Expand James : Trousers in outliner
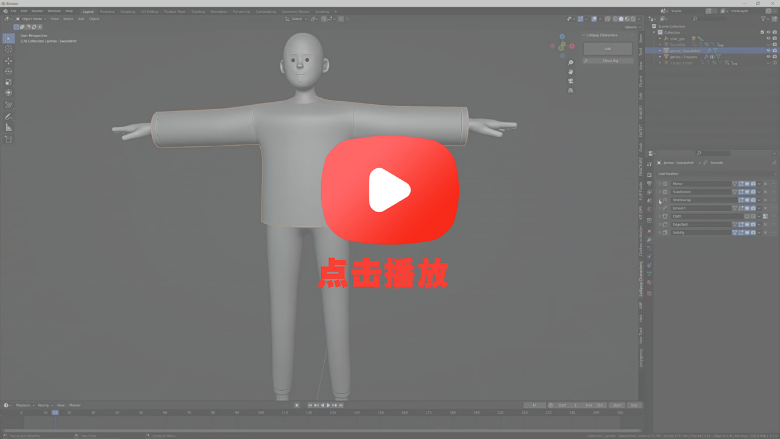Viewport: 780px width, 439px height. (x=659, y=57)
